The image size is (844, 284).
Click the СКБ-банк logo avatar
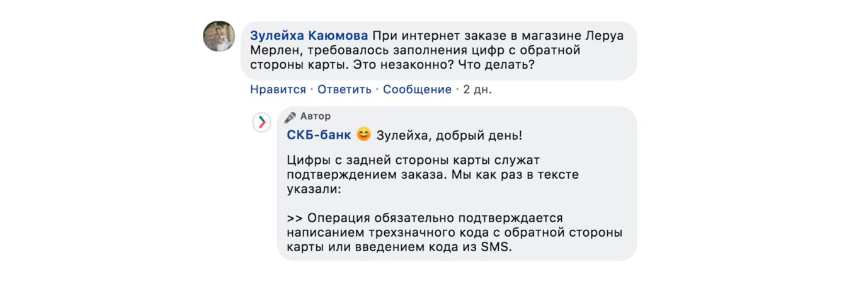tap(261, 122)
